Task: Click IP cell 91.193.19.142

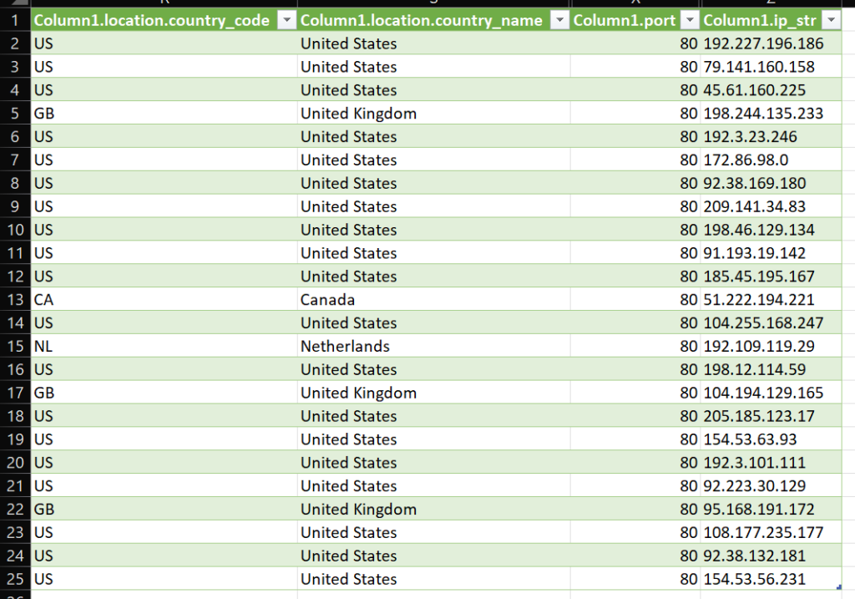Action: [771, 252]
